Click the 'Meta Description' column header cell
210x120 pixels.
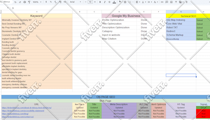[119, 104]
